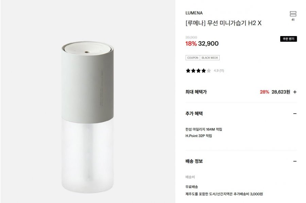
Task: Click the 한섬 마일리지 164M 적립 line
Action: coord(204,130)
